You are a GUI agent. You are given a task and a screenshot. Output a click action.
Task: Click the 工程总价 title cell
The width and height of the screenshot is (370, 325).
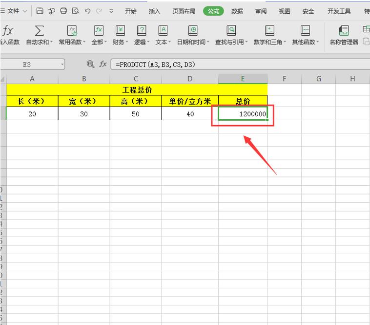pyautogui.click(x=137, y=90)
